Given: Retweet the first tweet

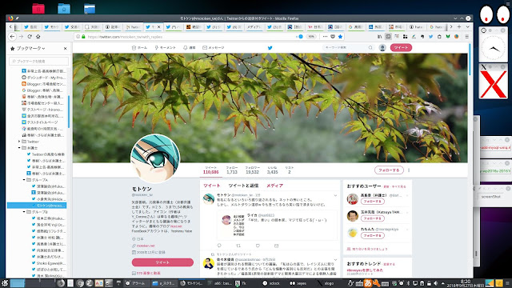Looking at the screenshot, I should pos(238,246).
